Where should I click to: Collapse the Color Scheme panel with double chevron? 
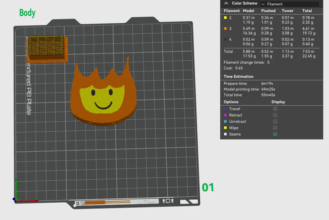point(226,3)
